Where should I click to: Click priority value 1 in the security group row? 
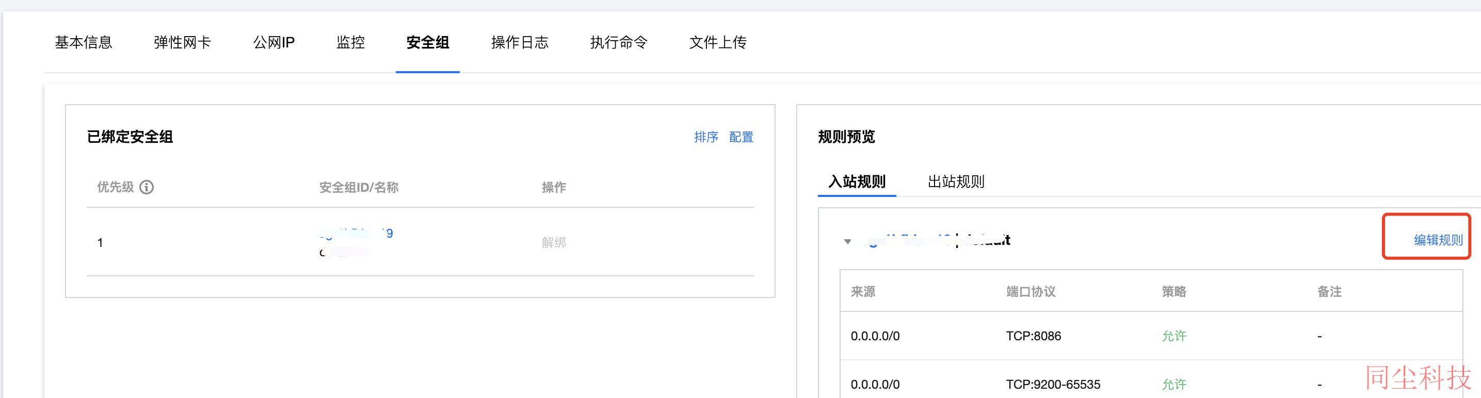click(x=100, y=243)
